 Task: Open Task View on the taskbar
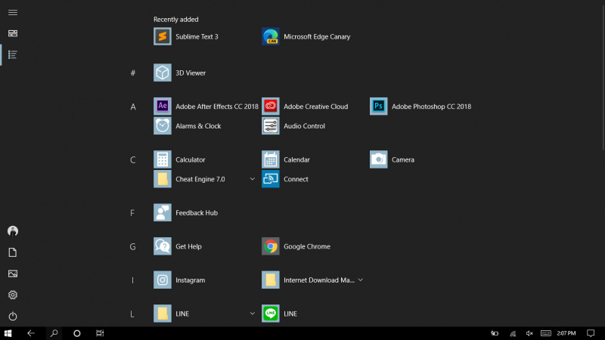click(100, 333)
